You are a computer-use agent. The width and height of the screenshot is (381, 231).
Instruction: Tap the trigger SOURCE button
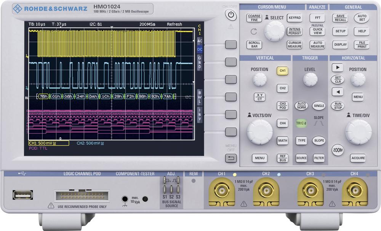pos(301,158)
